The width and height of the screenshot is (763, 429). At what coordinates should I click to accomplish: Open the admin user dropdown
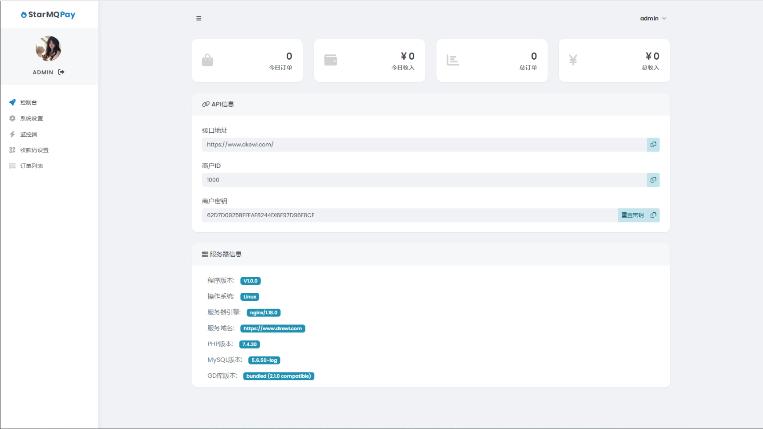pos(653,18)
